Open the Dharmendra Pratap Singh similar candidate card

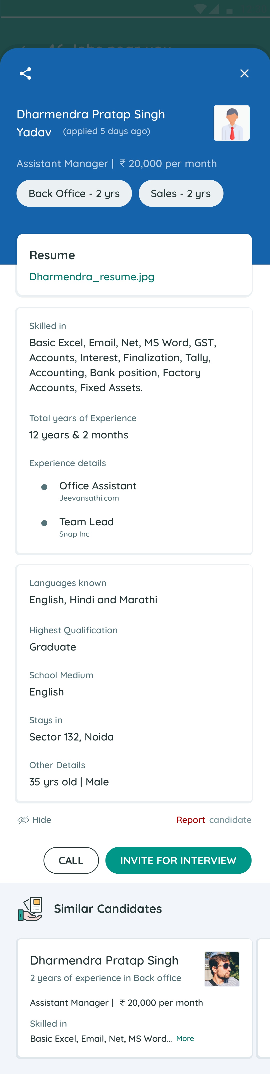click(104, 961)
